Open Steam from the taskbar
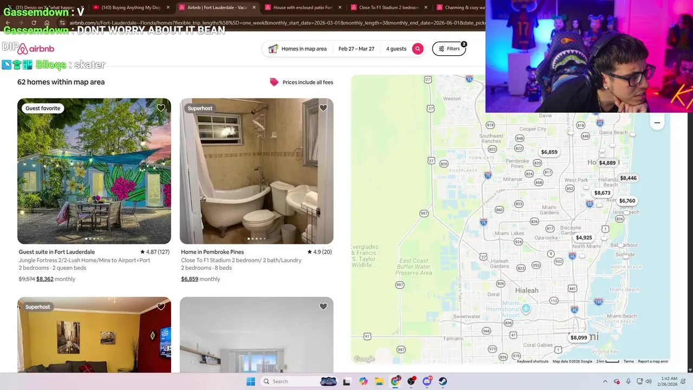 point(443,381)
